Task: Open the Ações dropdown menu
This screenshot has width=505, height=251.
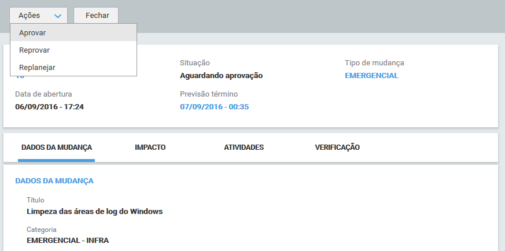Action: (38, 16)
